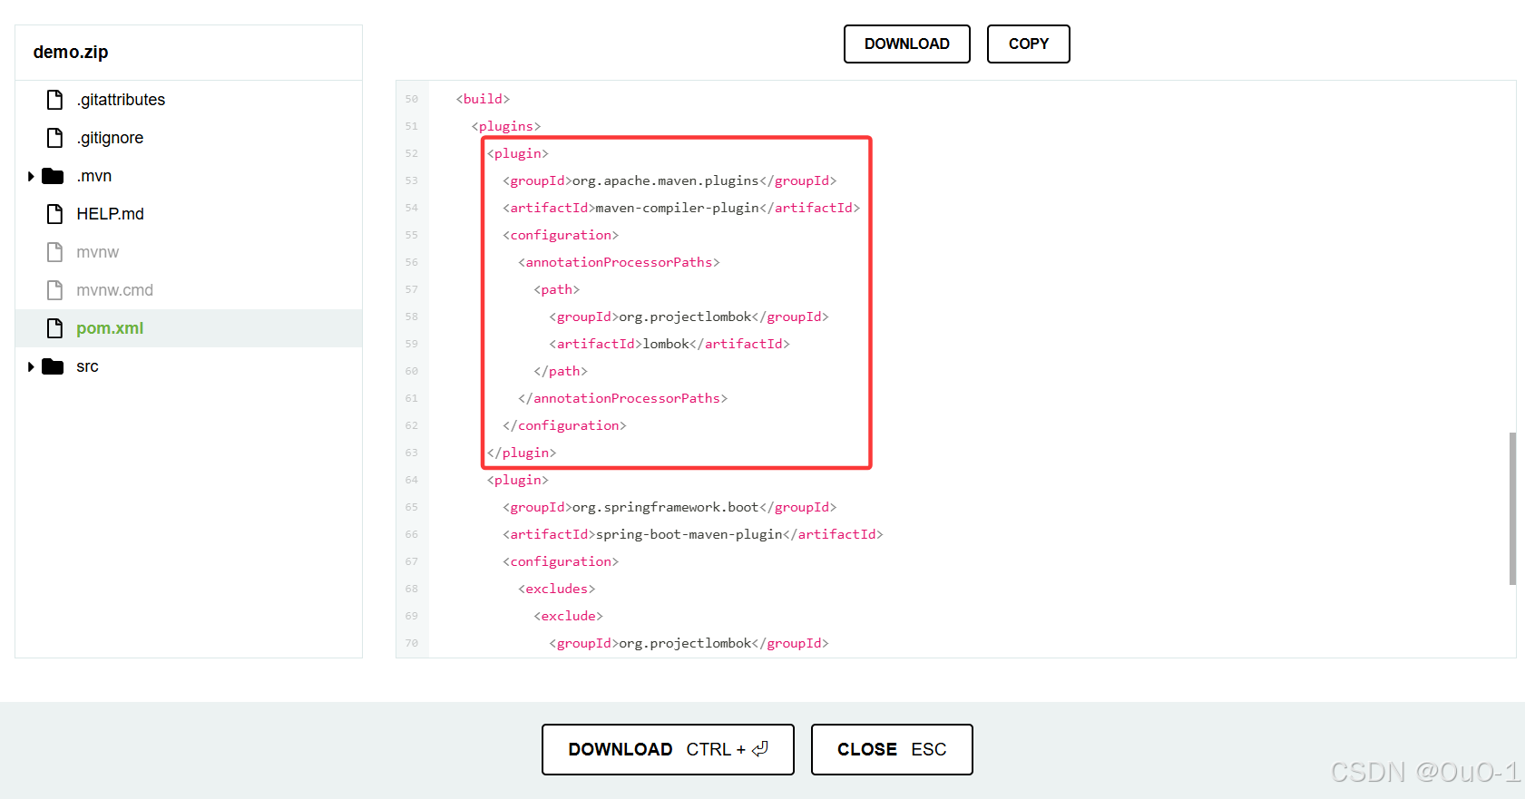Click org.springframework.boot groupId text

click(x=665, y=507)
